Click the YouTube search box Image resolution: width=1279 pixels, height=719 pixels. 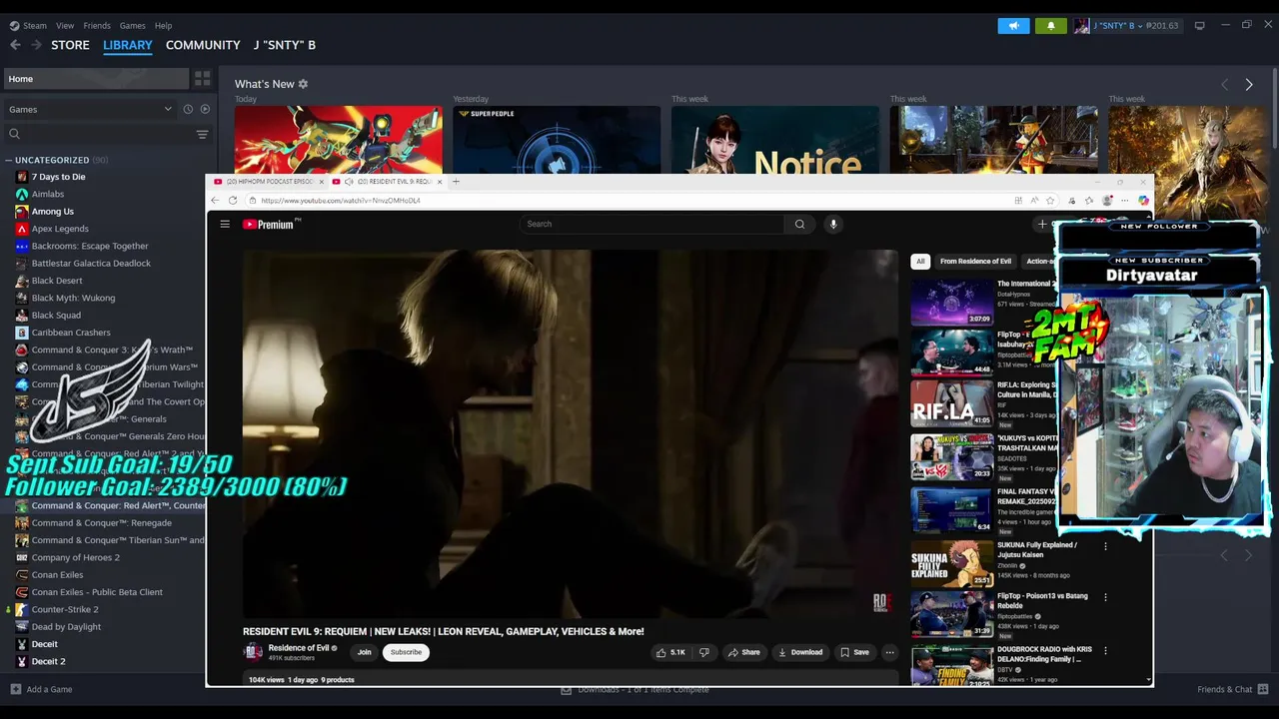point(651,224)
